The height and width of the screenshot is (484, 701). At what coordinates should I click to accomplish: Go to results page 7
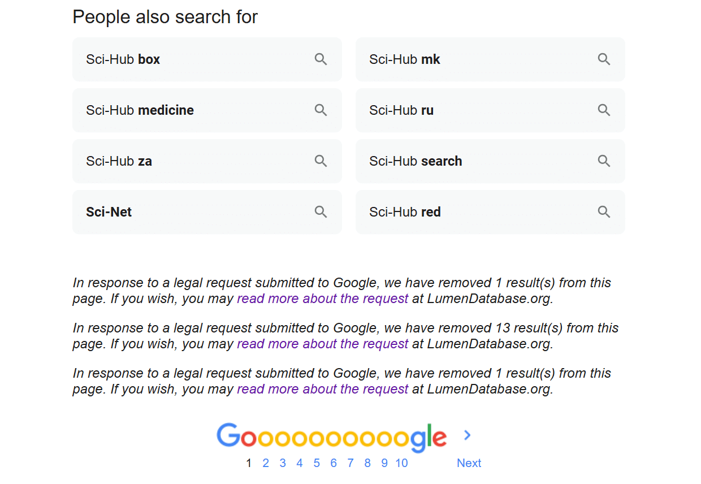[350, 463]
